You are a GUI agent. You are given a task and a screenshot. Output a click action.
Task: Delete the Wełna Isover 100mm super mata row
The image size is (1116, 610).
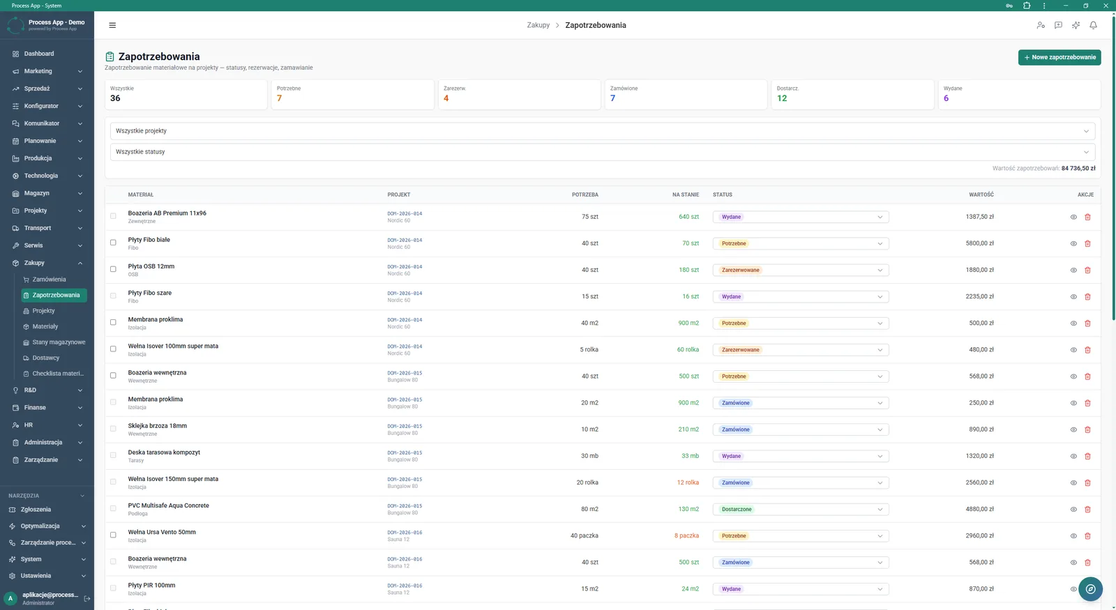(1087, 350)
